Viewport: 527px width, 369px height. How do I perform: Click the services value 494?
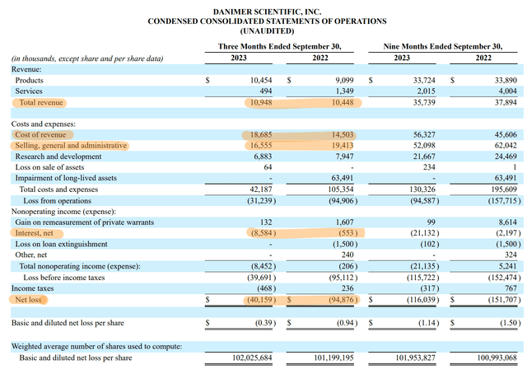(266, 91)
